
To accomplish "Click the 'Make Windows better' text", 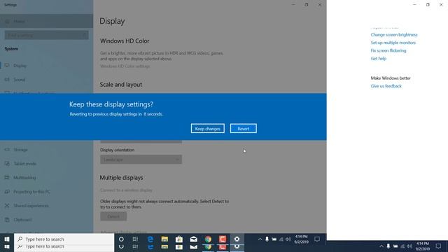I will click(x=391, y=78).
